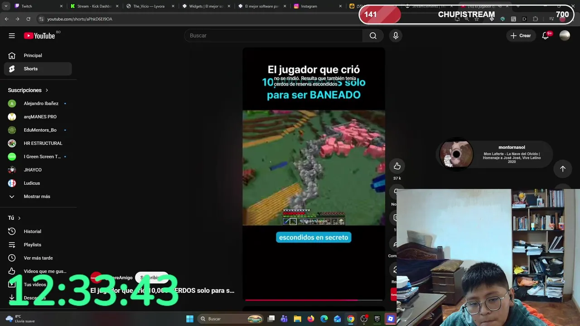580x326 pixels.
Task: Reload the page with refresh icon
Action: pos(28,19)
